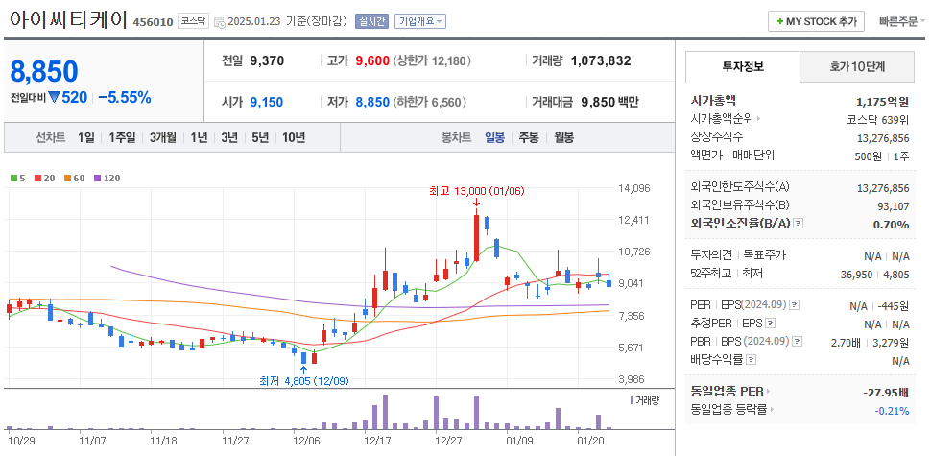Click the 코스닥 market badge

(193, 21)
